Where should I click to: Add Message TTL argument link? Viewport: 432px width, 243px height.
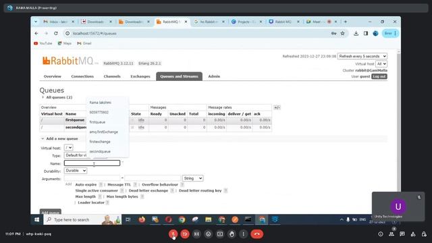point(119,184)
